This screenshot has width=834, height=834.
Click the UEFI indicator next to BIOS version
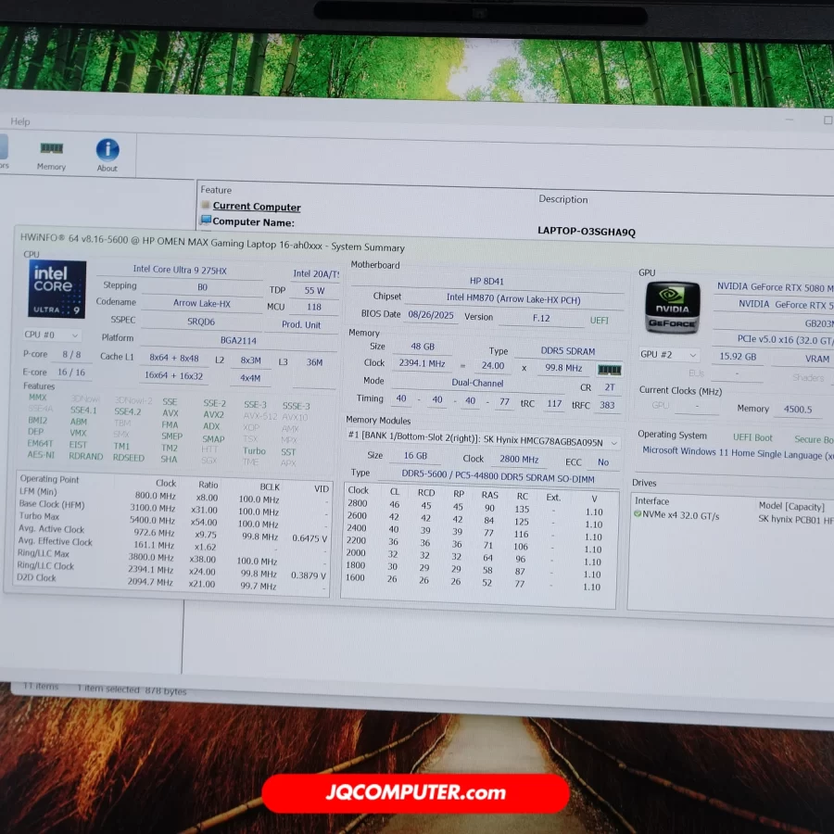click(x=600, y=320)
